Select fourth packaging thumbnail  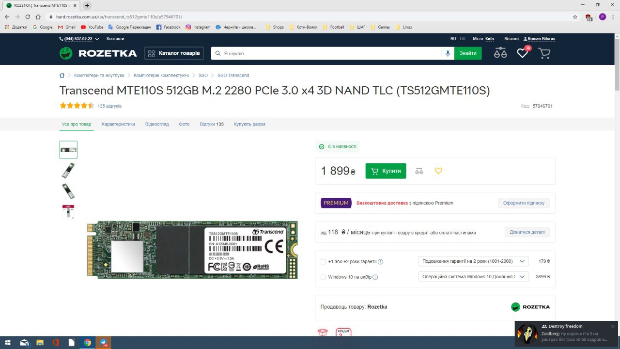point(68,211)
